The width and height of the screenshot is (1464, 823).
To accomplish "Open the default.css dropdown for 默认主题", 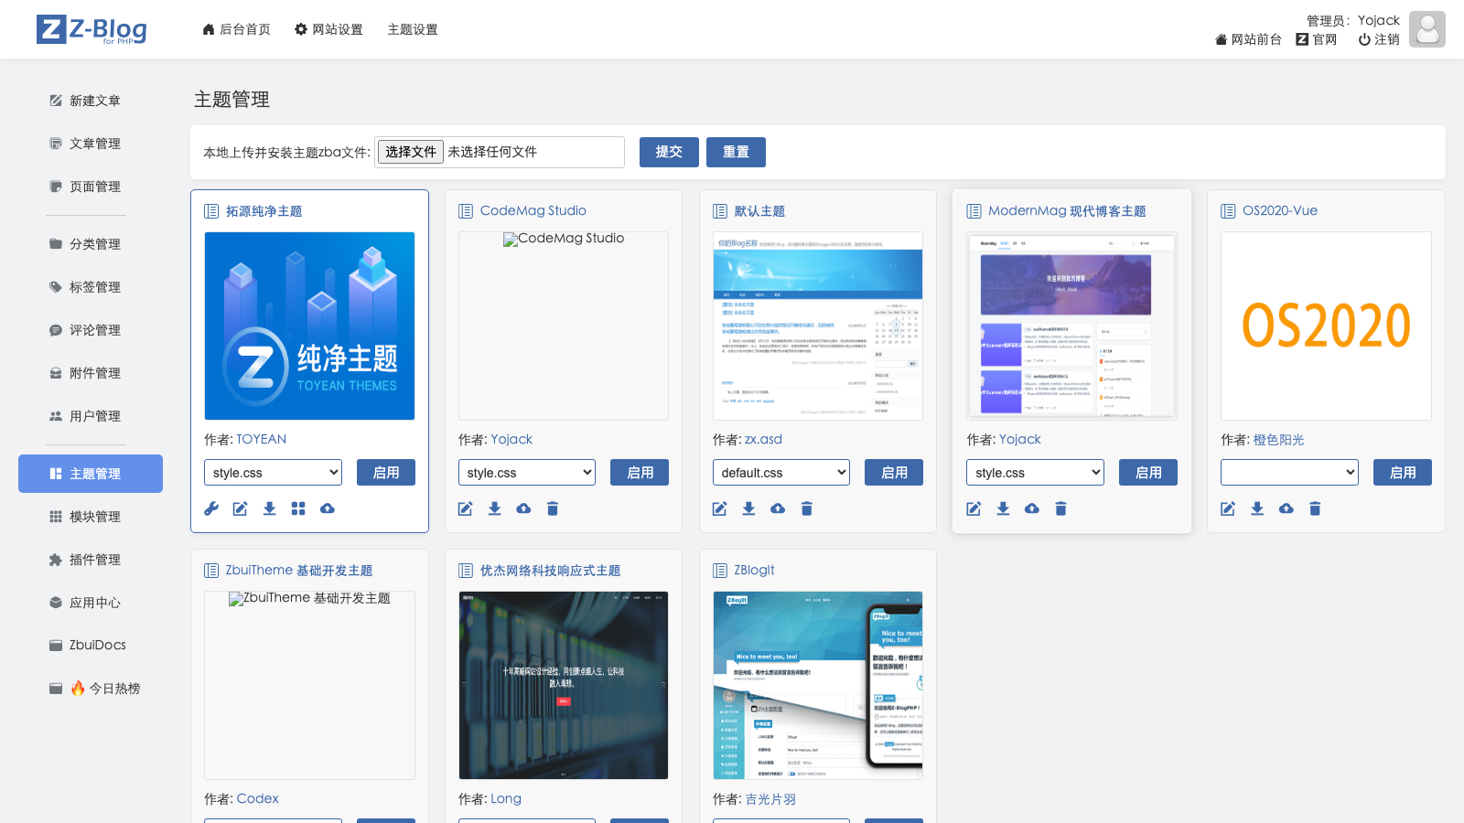I will [781, 473].
